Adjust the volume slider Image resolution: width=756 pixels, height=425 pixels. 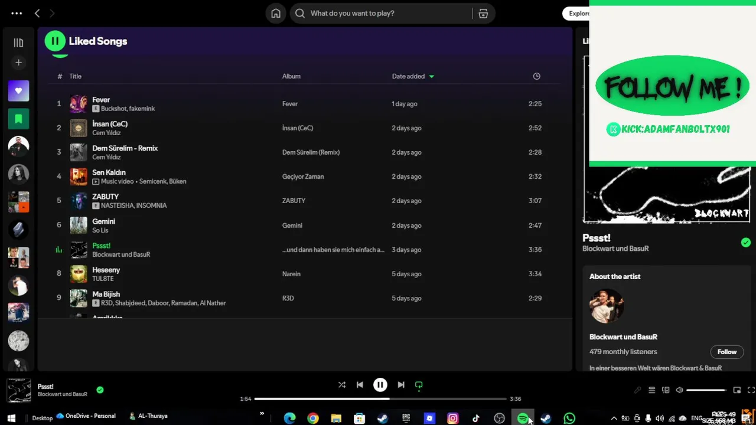pyautogui.click(x=706, y=390)
